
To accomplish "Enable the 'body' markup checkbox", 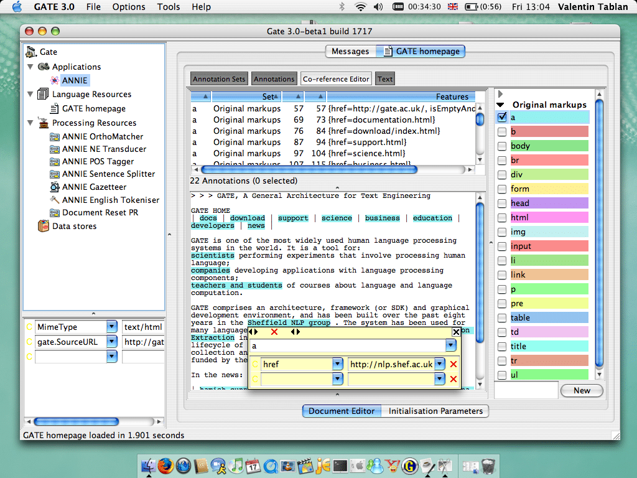I will 501,145.
